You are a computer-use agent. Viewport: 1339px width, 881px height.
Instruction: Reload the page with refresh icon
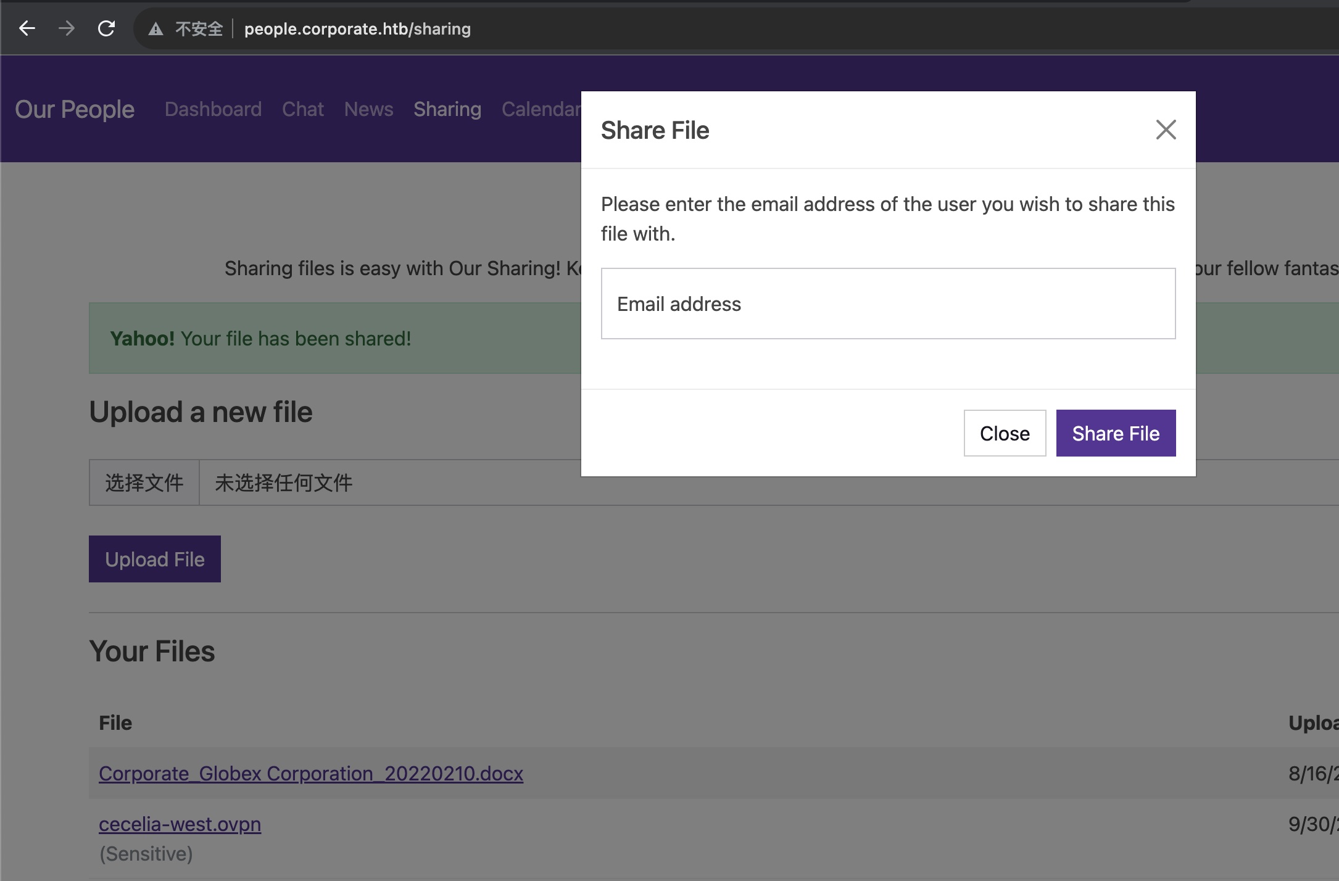(x=107, y=28)
